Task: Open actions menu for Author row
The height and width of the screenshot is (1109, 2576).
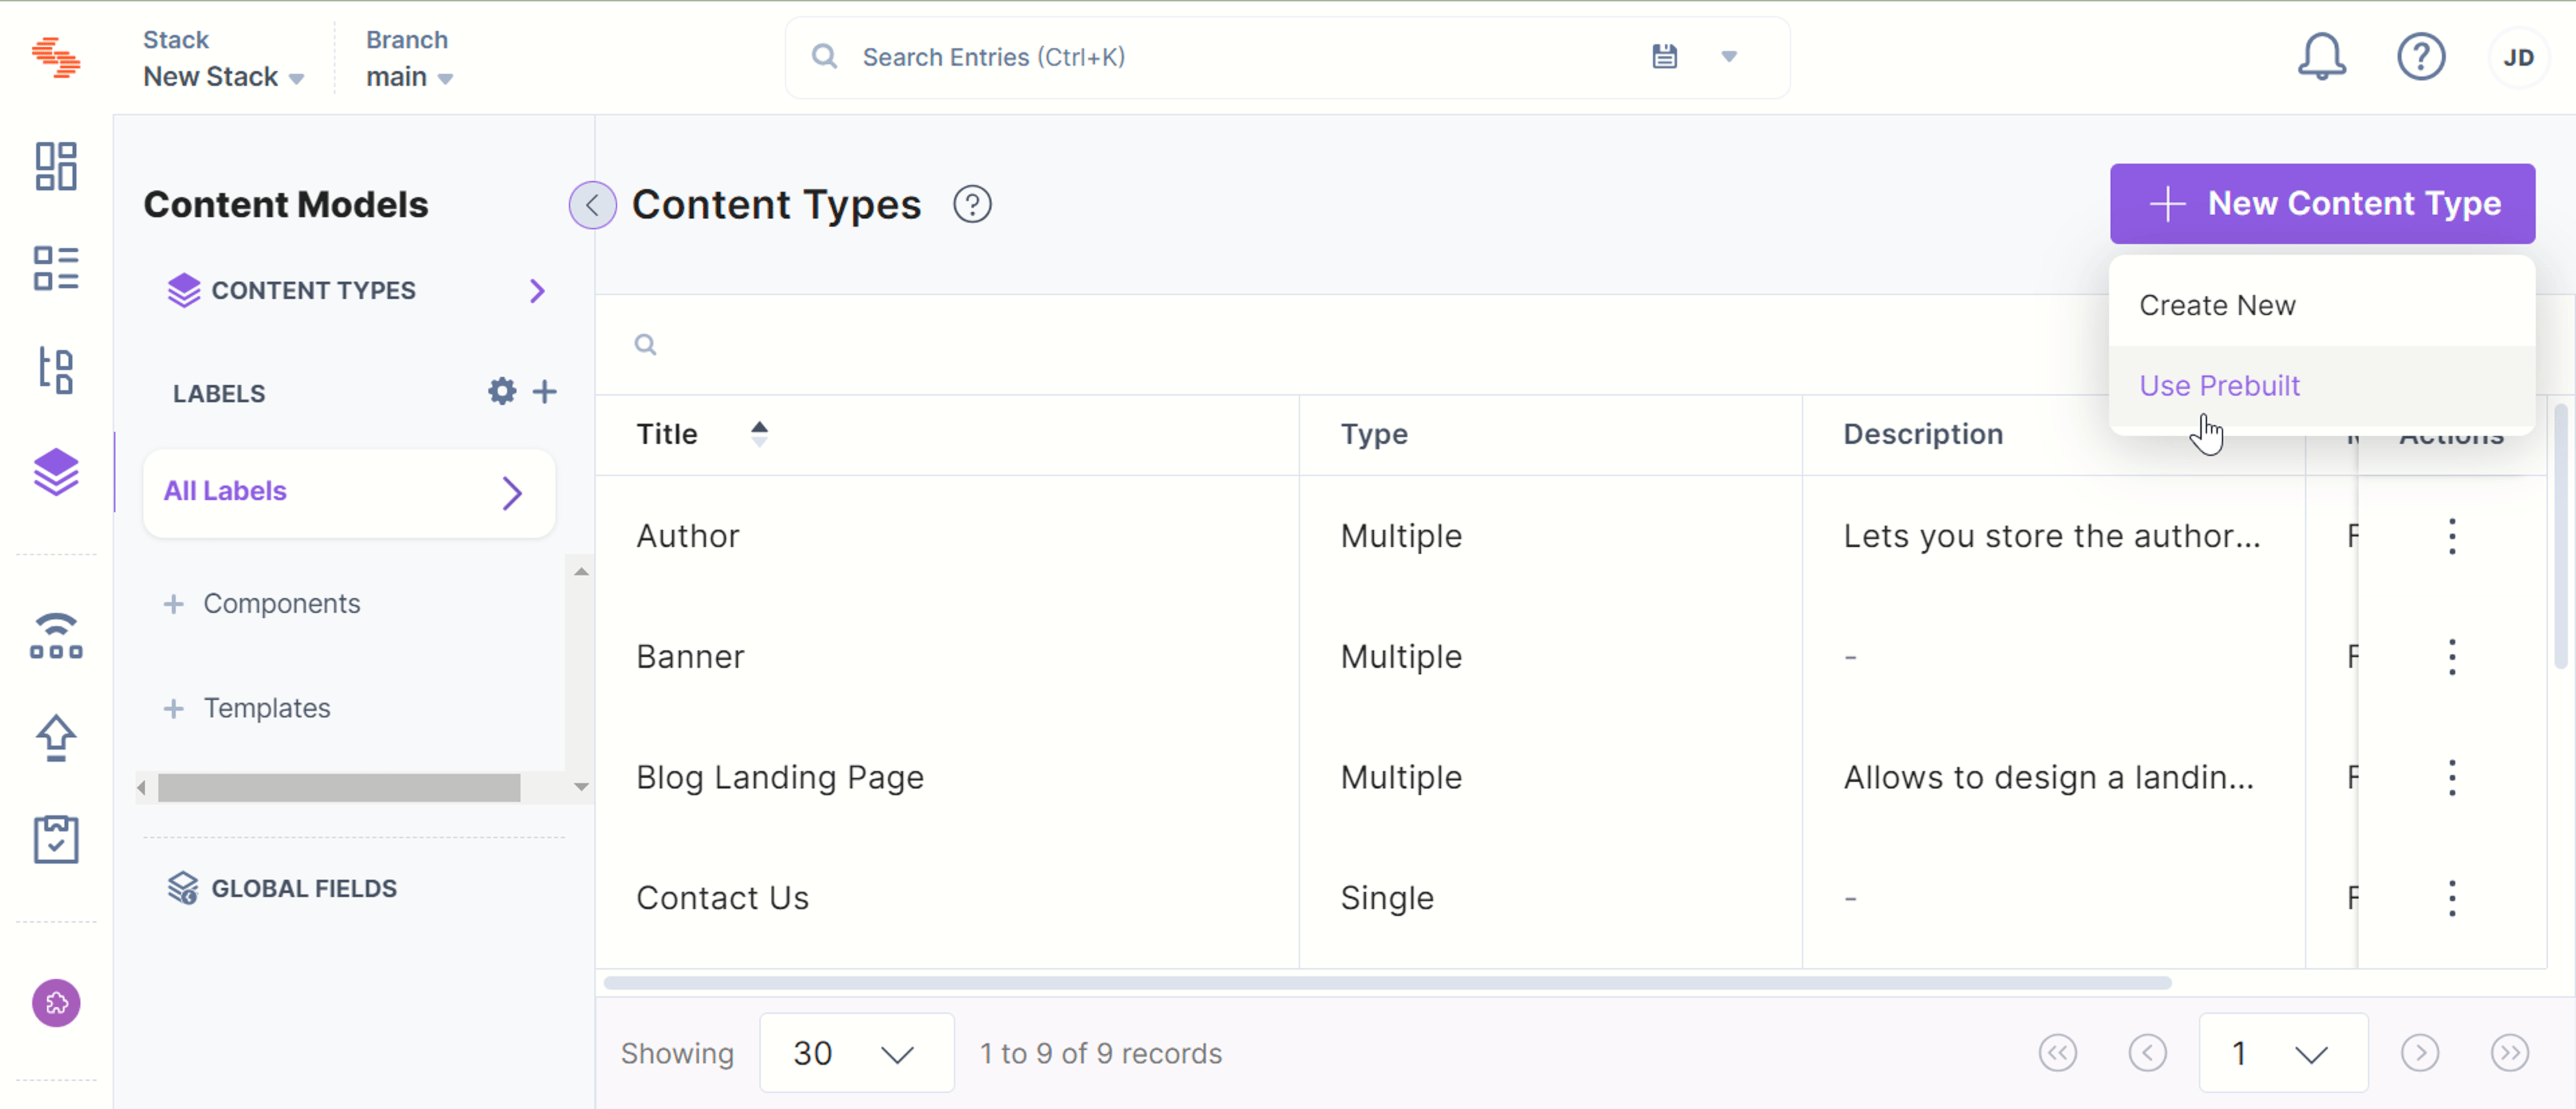Action: click(2451, 536)
